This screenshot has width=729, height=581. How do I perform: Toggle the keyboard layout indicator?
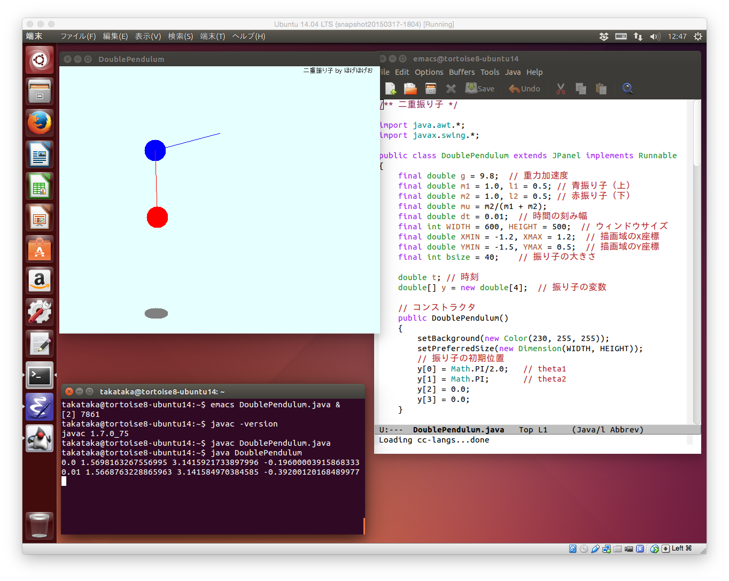point(621,36)
